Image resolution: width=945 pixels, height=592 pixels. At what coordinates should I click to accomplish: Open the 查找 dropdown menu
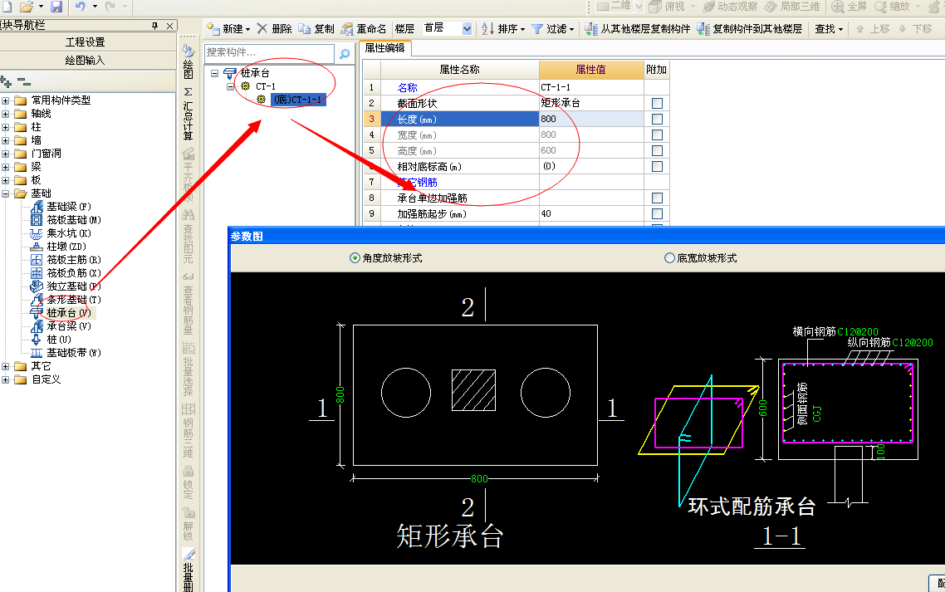point(830,28)
